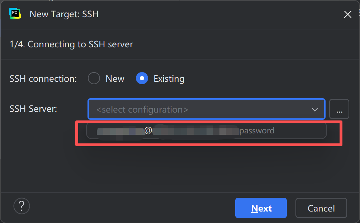Click the Next button
Image resolution: width=360 pixels, height=223 pixels.
pyautogui.click(x=261, y=208)
